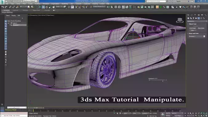This screenshot has height=117, width=208.
Task: Toggle the Spinner Snap button
Action: point(87,7)
